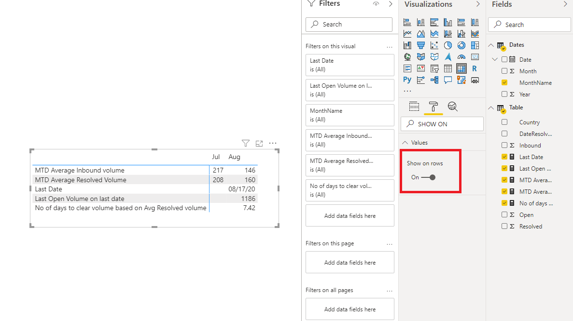Select the Pie chart visual
Viewport: 573px width, 321px height.
(447, 46)
